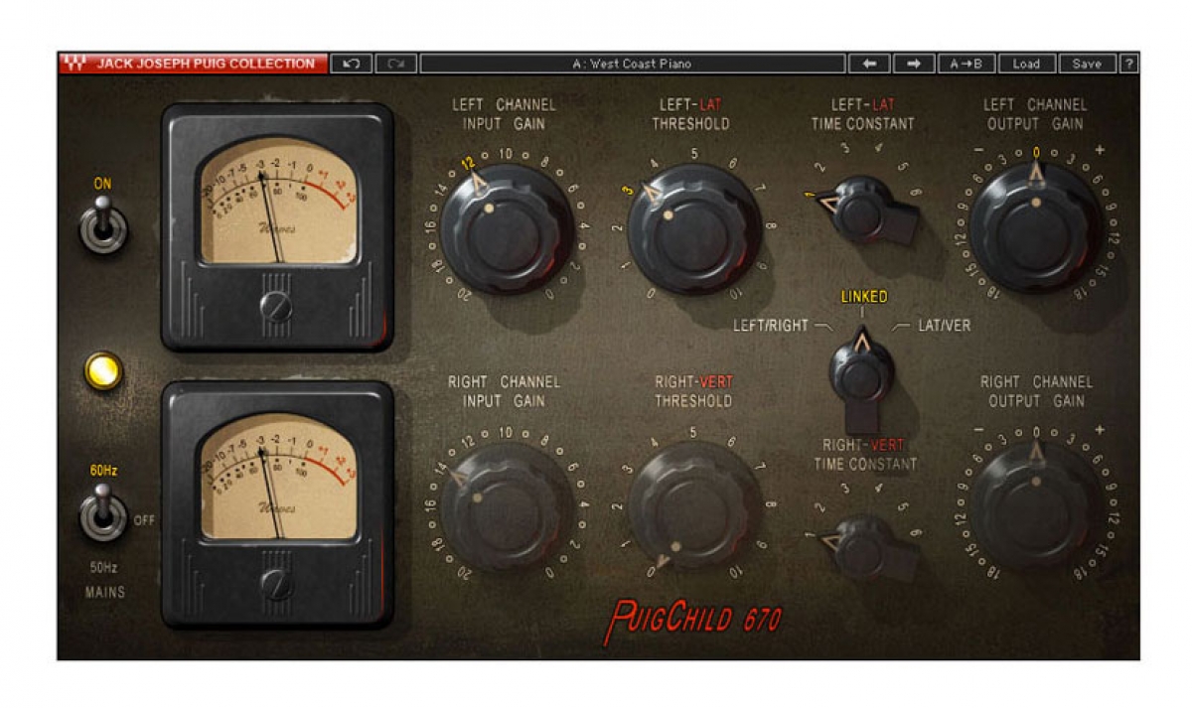1192x708 pixels.
Task: Flip the 60Hz/50Hz mains toggle switch
Action: (103, 511)
